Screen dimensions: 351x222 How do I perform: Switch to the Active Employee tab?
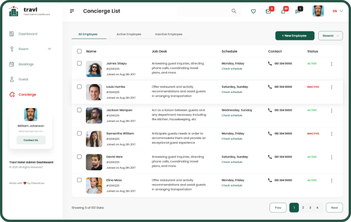pyautogui.click(x=129, y=34)
